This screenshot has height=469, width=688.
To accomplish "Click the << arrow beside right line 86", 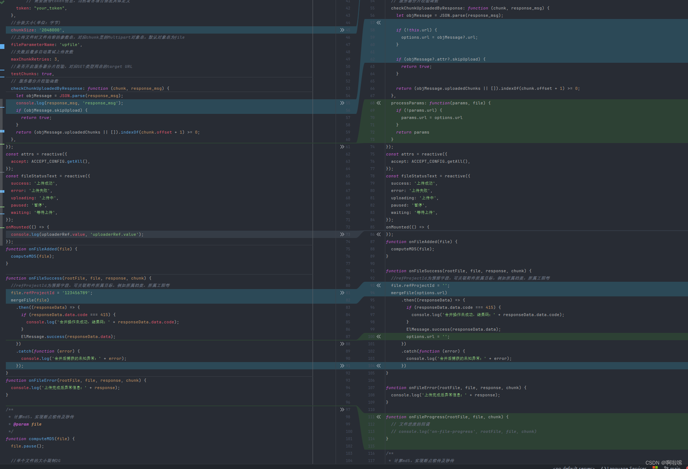I will tap(379, 234).
